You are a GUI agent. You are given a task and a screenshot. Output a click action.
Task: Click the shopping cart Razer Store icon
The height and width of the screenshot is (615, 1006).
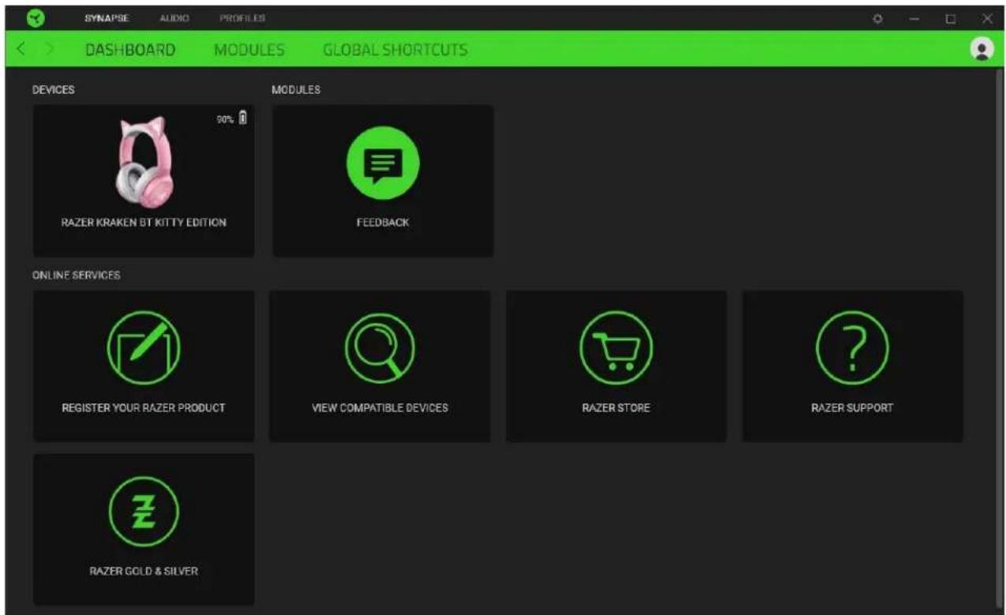pos(617,347)
